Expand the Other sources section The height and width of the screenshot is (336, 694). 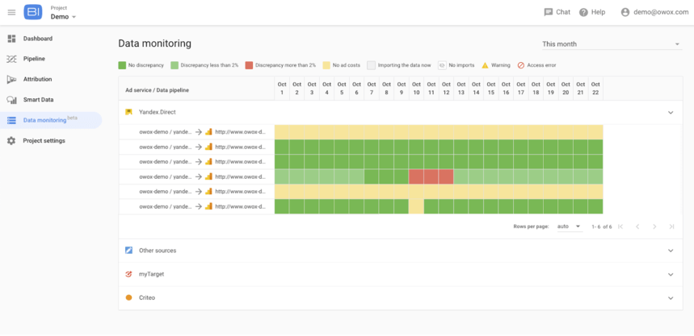point(671,251)
